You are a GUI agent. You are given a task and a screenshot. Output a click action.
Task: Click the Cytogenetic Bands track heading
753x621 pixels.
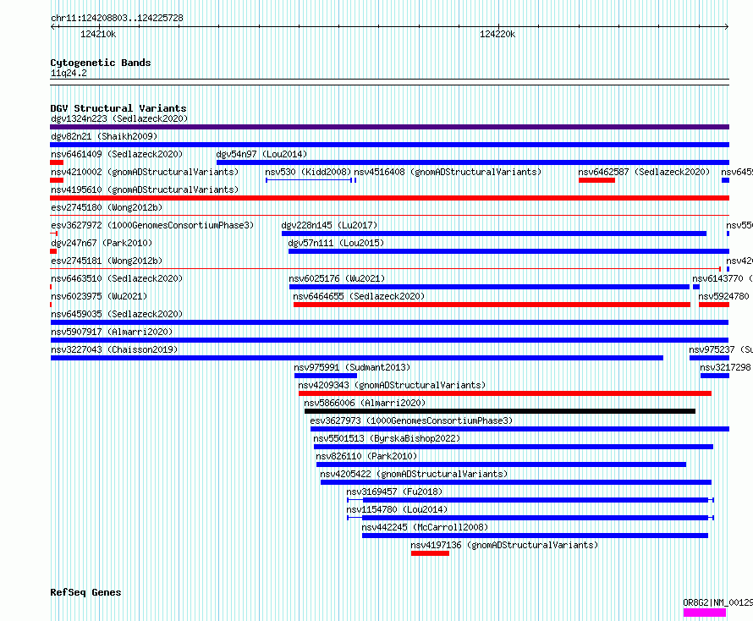(101, 63)
